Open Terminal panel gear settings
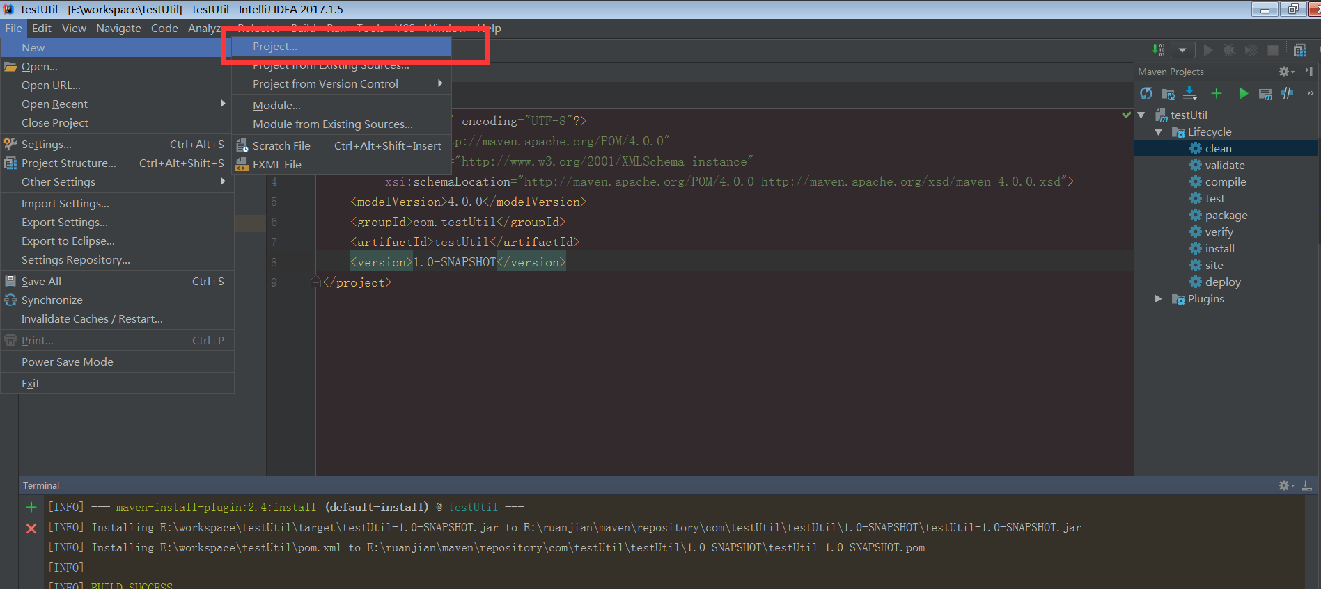 click(1285, 485)
